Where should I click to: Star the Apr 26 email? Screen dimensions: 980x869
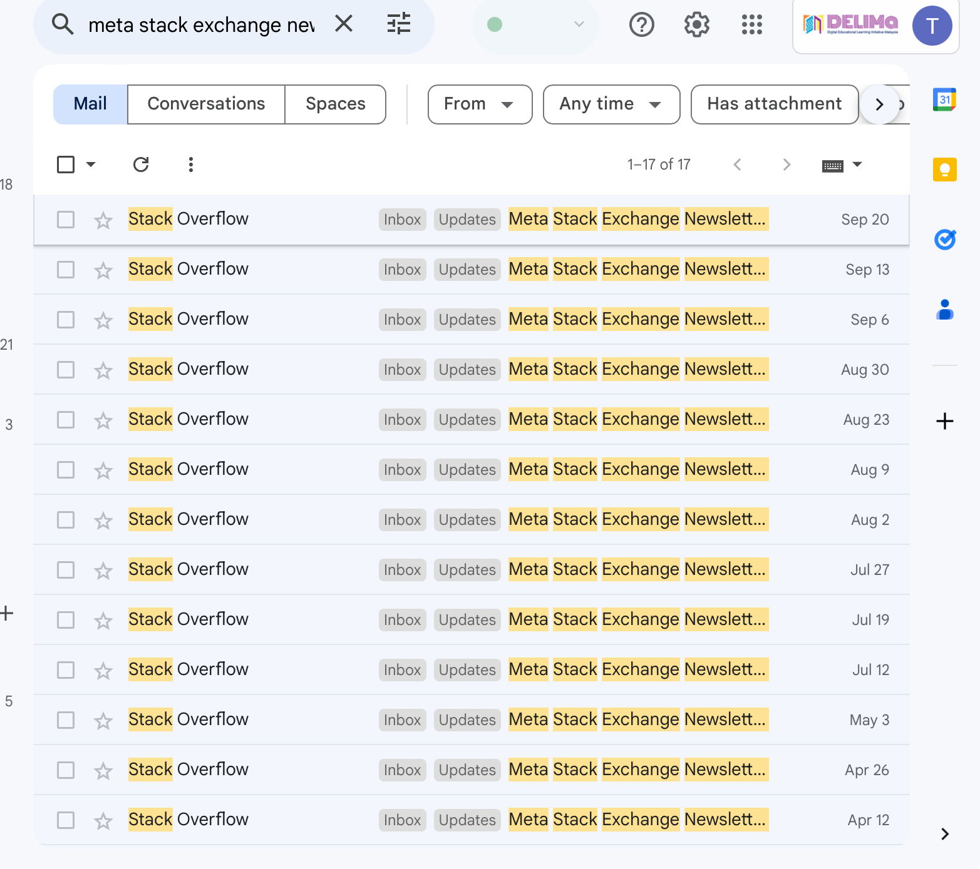(x=103, y=770)
